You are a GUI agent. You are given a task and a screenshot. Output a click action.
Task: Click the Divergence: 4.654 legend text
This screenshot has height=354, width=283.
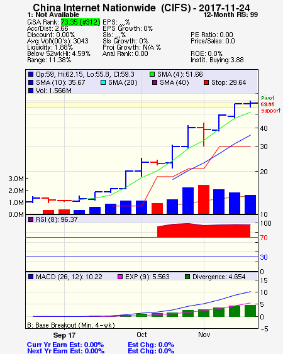(219, 277)
